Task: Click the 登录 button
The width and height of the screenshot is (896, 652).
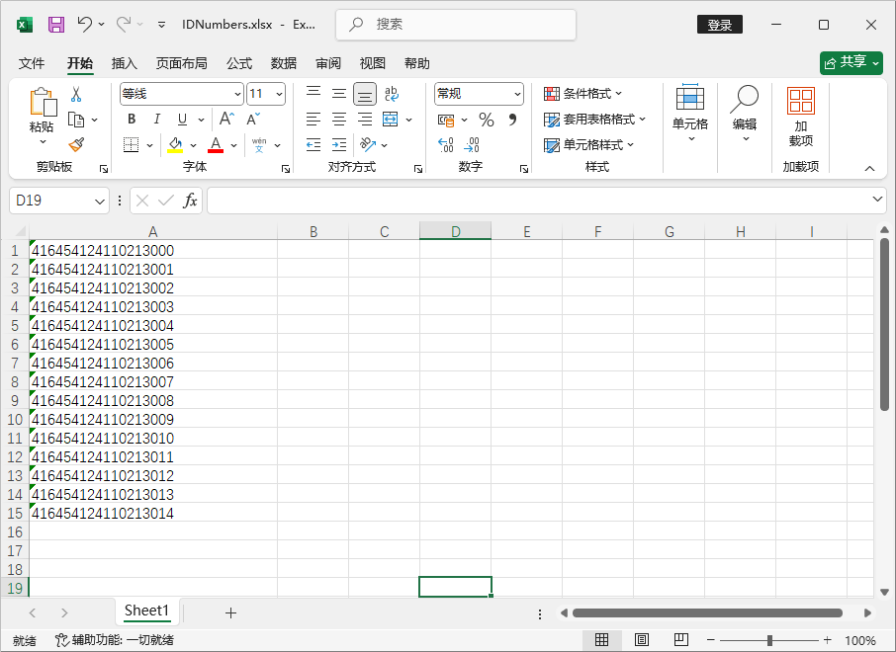Action: tap(719, 24)
